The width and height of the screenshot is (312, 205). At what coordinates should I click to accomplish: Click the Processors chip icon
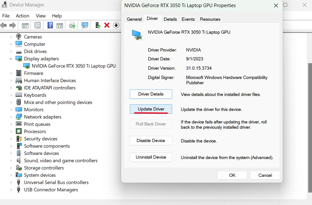(x=19, y=131)
